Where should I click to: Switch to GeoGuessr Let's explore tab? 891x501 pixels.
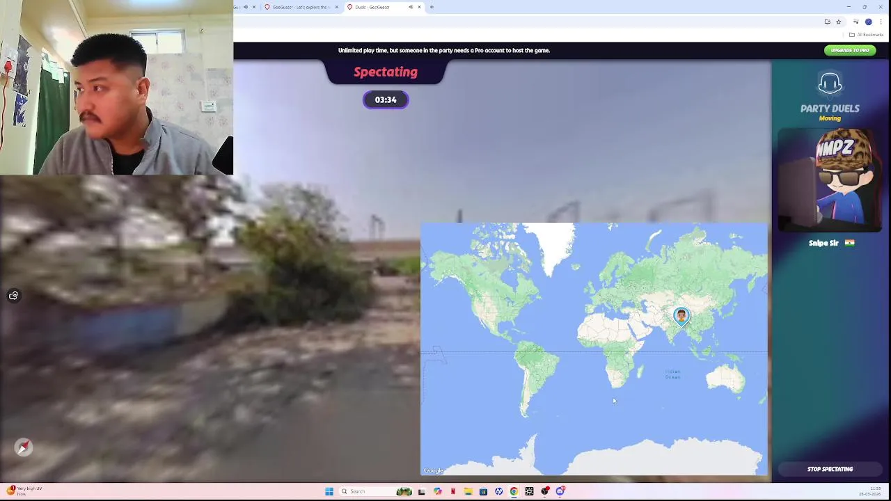click(x=302, y=7)
